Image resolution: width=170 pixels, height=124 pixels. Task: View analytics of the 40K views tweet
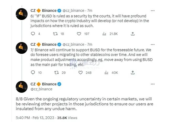(104, 73)
